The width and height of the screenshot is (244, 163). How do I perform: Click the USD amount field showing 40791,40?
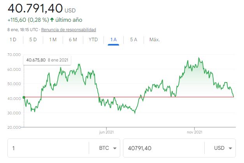(x=163, y=149)
